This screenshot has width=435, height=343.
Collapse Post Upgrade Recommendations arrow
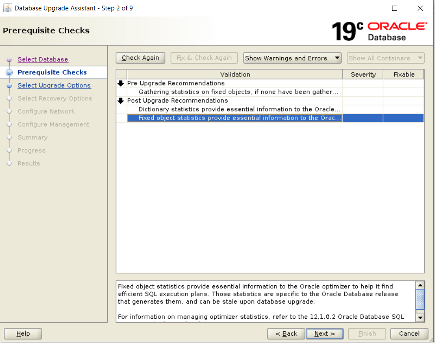pos(121,101)
